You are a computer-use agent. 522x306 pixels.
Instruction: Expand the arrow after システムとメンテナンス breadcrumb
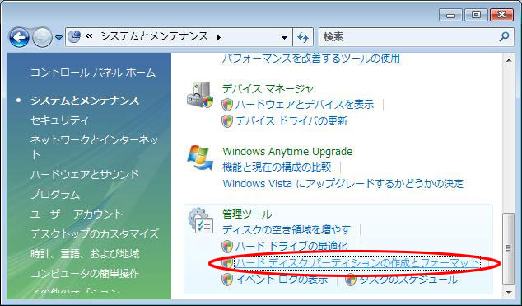[x=219, y=37]
